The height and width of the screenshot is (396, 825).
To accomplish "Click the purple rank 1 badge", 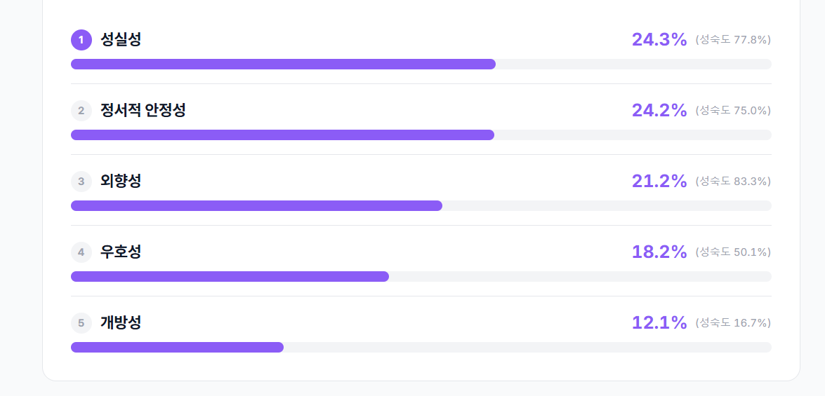I will [x=81, y=40].
